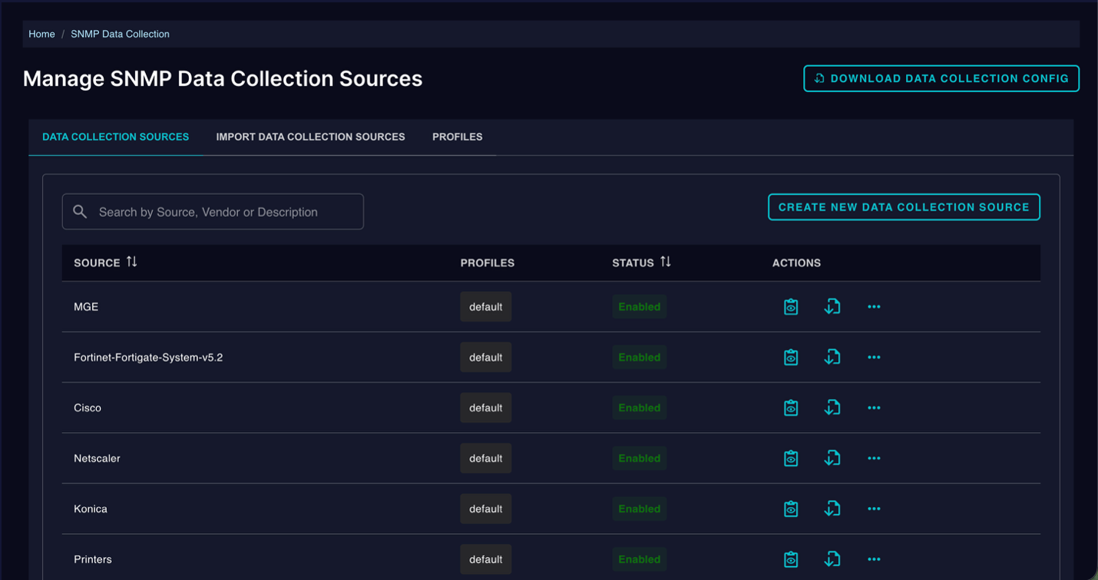View details icon for Printers row
The image size is (1098, 580).
point(791,560)
